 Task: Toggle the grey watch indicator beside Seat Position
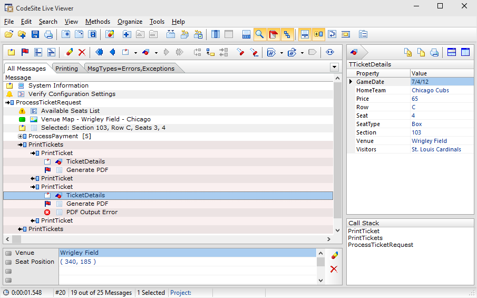tap(8, 262)
